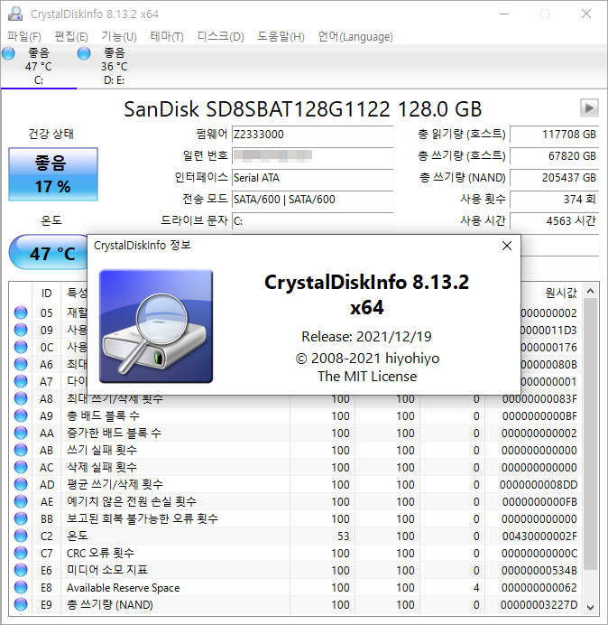
Task: Select the 쓰기 실패 횟수 row
Action: point(296,450)
